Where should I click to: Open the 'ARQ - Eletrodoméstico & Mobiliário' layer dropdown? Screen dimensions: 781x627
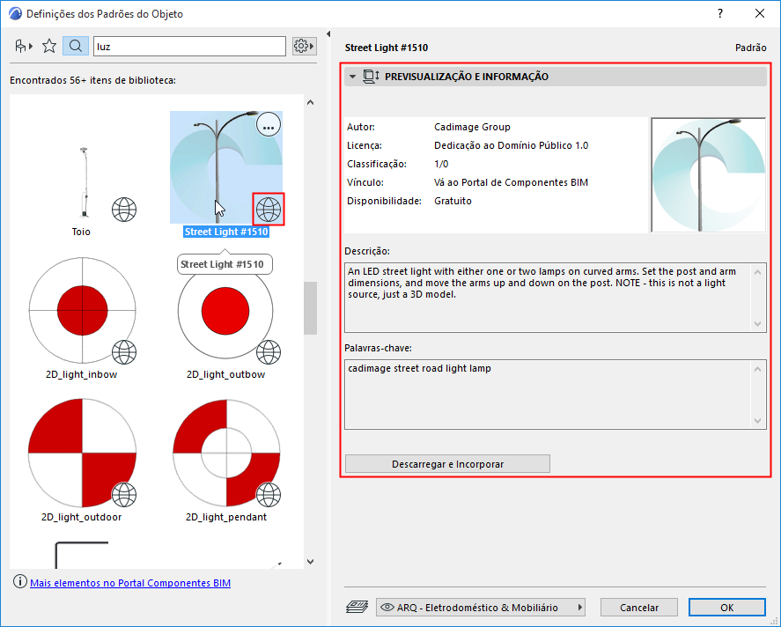[x=480, y=608]
